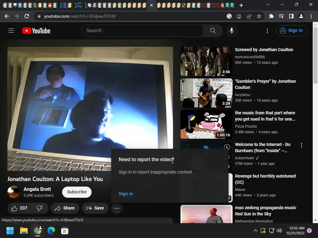Open the tab search chevron
This screenshot has height=238, width=318.
[268, 4]
